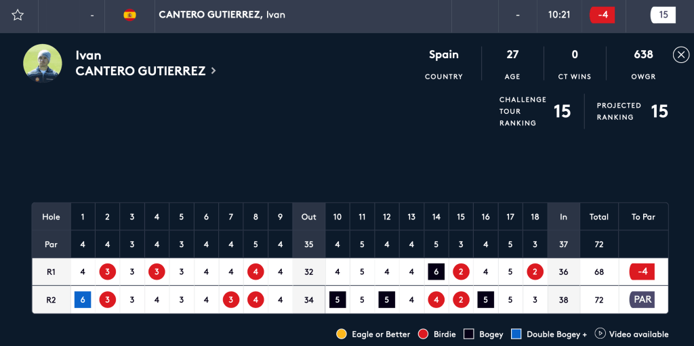The height and width of the screenshot is (346, 694).
Task: Click R1 hole 14 bogey score
Action: pyautogui.click(x=436, y=272)
